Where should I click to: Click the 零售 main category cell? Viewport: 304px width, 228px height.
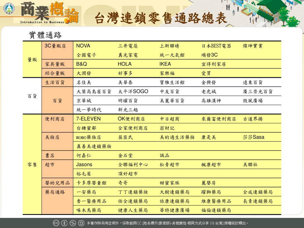(x=32, y=164)
